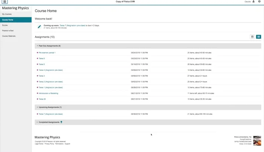This screenshot has width=264, height=152.
Task: Switch to list view icon
Action: click(x=259, y=37)
